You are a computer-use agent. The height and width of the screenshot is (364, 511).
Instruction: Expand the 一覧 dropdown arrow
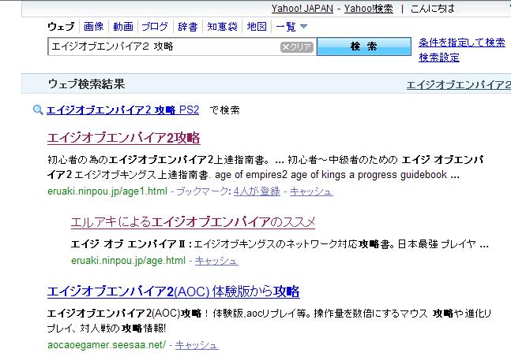(x=303, y=26)
